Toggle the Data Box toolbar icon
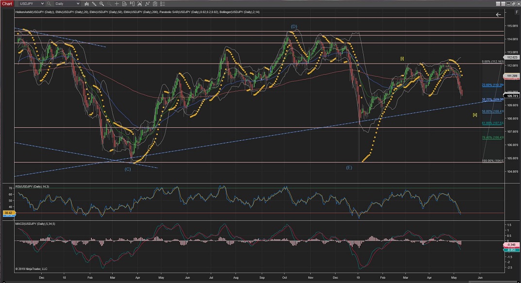This screenshot has width=521, height=283. tap(124, 3)
